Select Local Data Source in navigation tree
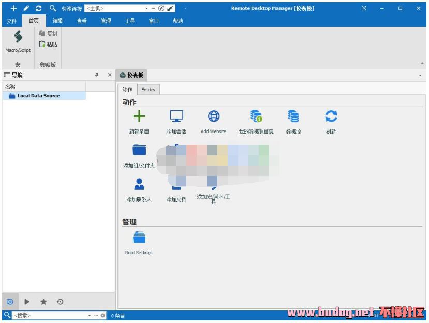Image resolution: width=429 pixels, height=323 pixels. click(38, 96)
